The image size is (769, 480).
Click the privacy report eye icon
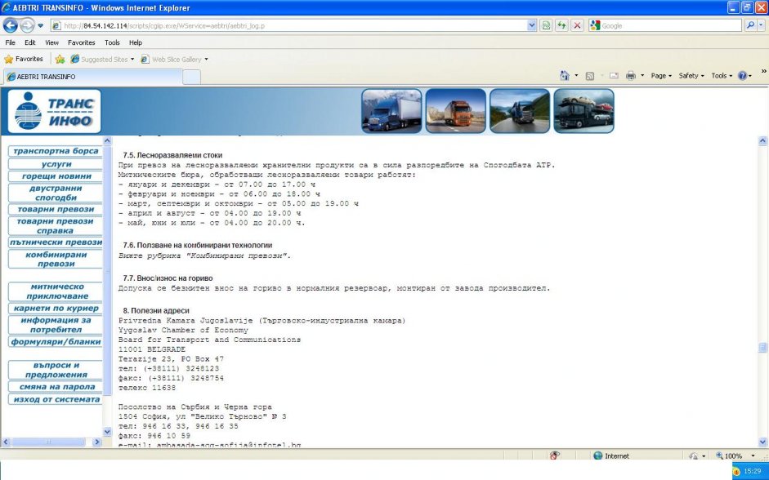(x=555, y=456)
